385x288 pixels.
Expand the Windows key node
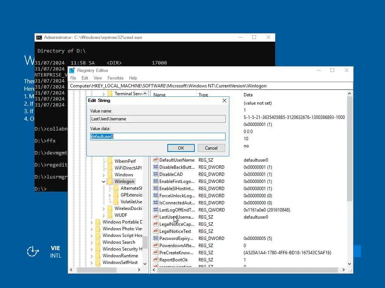pos(103,175)
